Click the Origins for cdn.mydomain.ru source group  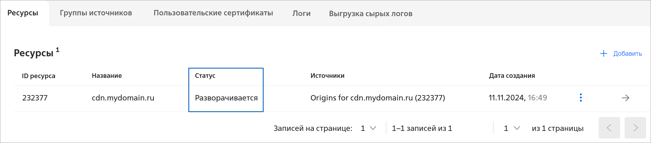(x=378, y=98)
